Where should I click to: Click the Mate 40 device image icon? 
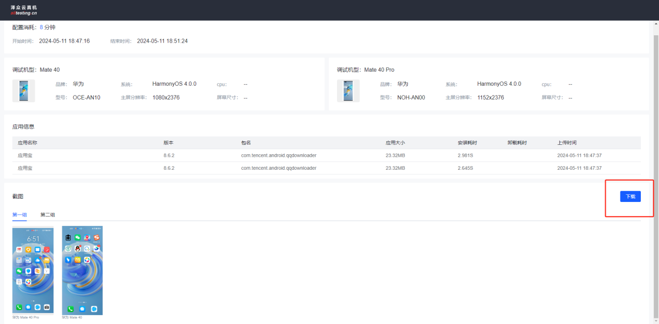coord(23,90)
